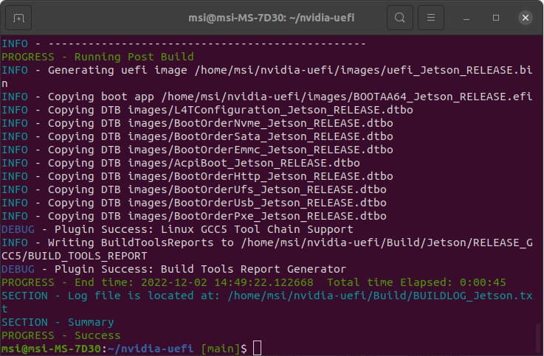Click the BootOrderUfs_Jetson_RELEASE.dtbo line
This screenshot has width=544, height=356.
point(194,189)
